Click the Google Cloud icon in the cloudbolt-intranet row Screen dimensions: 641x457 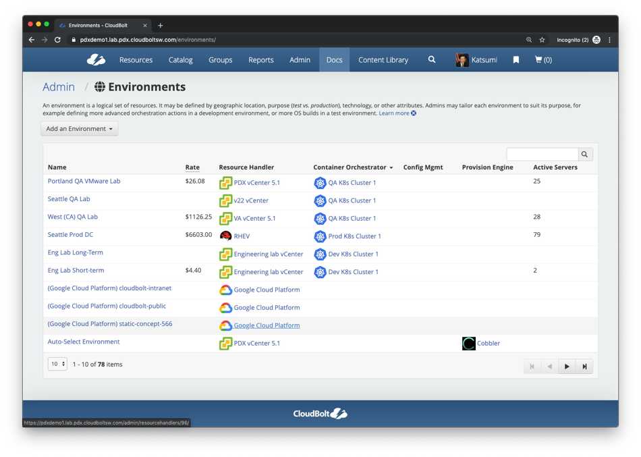click(x=225, y=290)
